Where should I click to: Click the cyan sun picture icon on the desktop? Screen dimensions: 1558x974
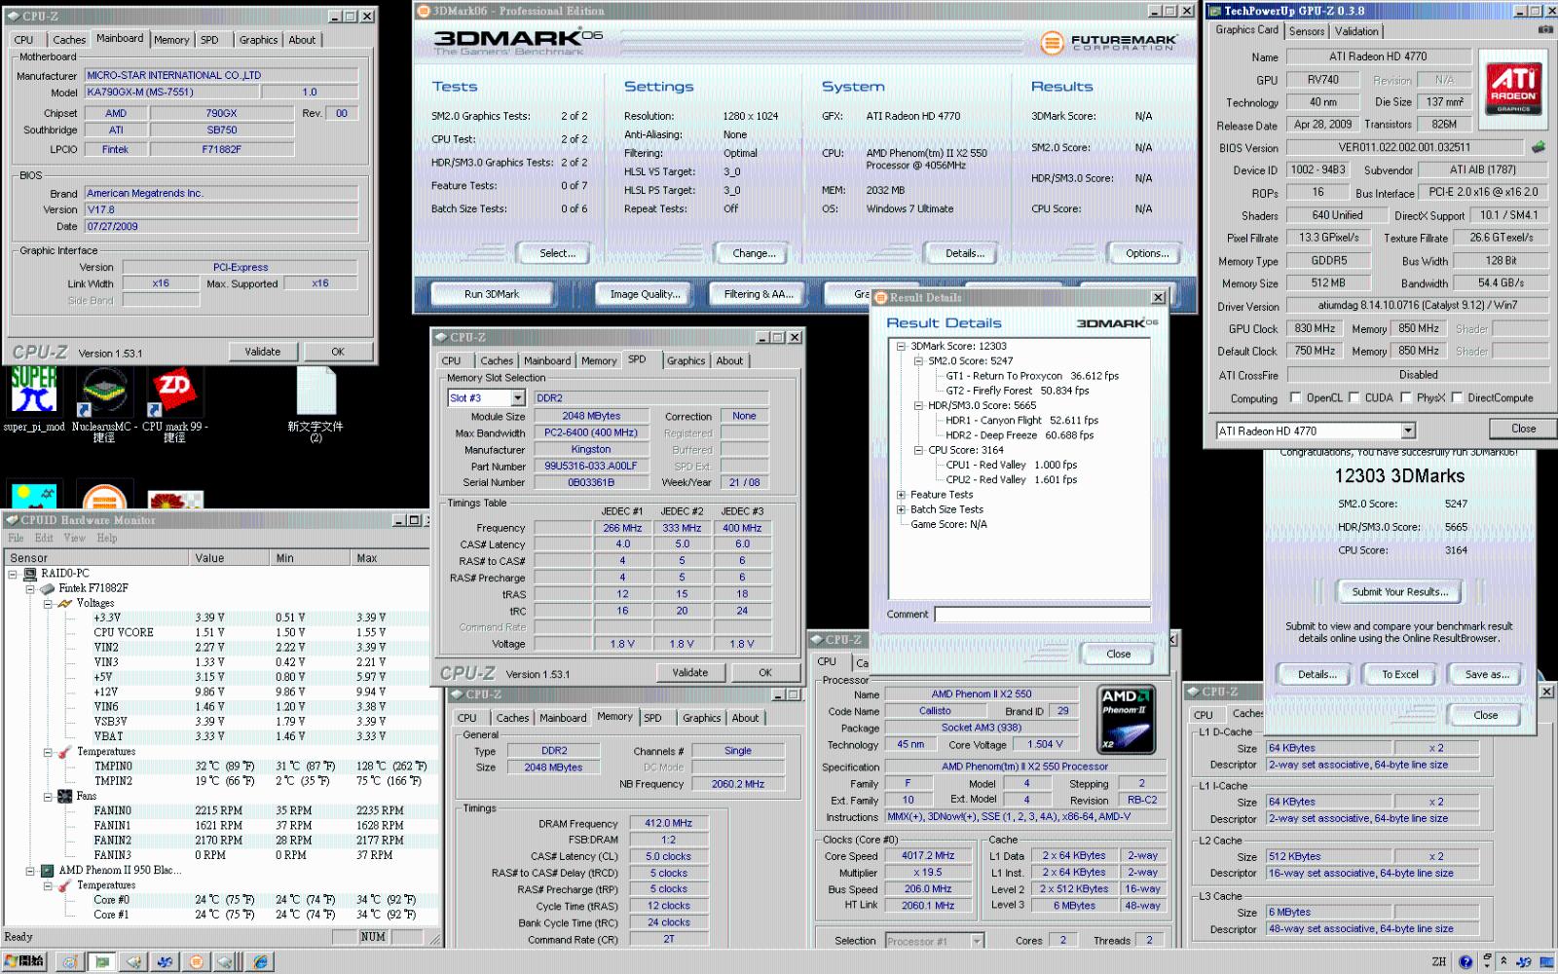(x=34, y=497)
